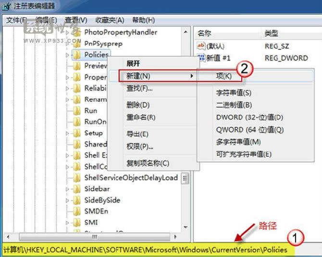Click the SMI folder icon
Viewport: 322px width, 257px height.
pos(76,222)
